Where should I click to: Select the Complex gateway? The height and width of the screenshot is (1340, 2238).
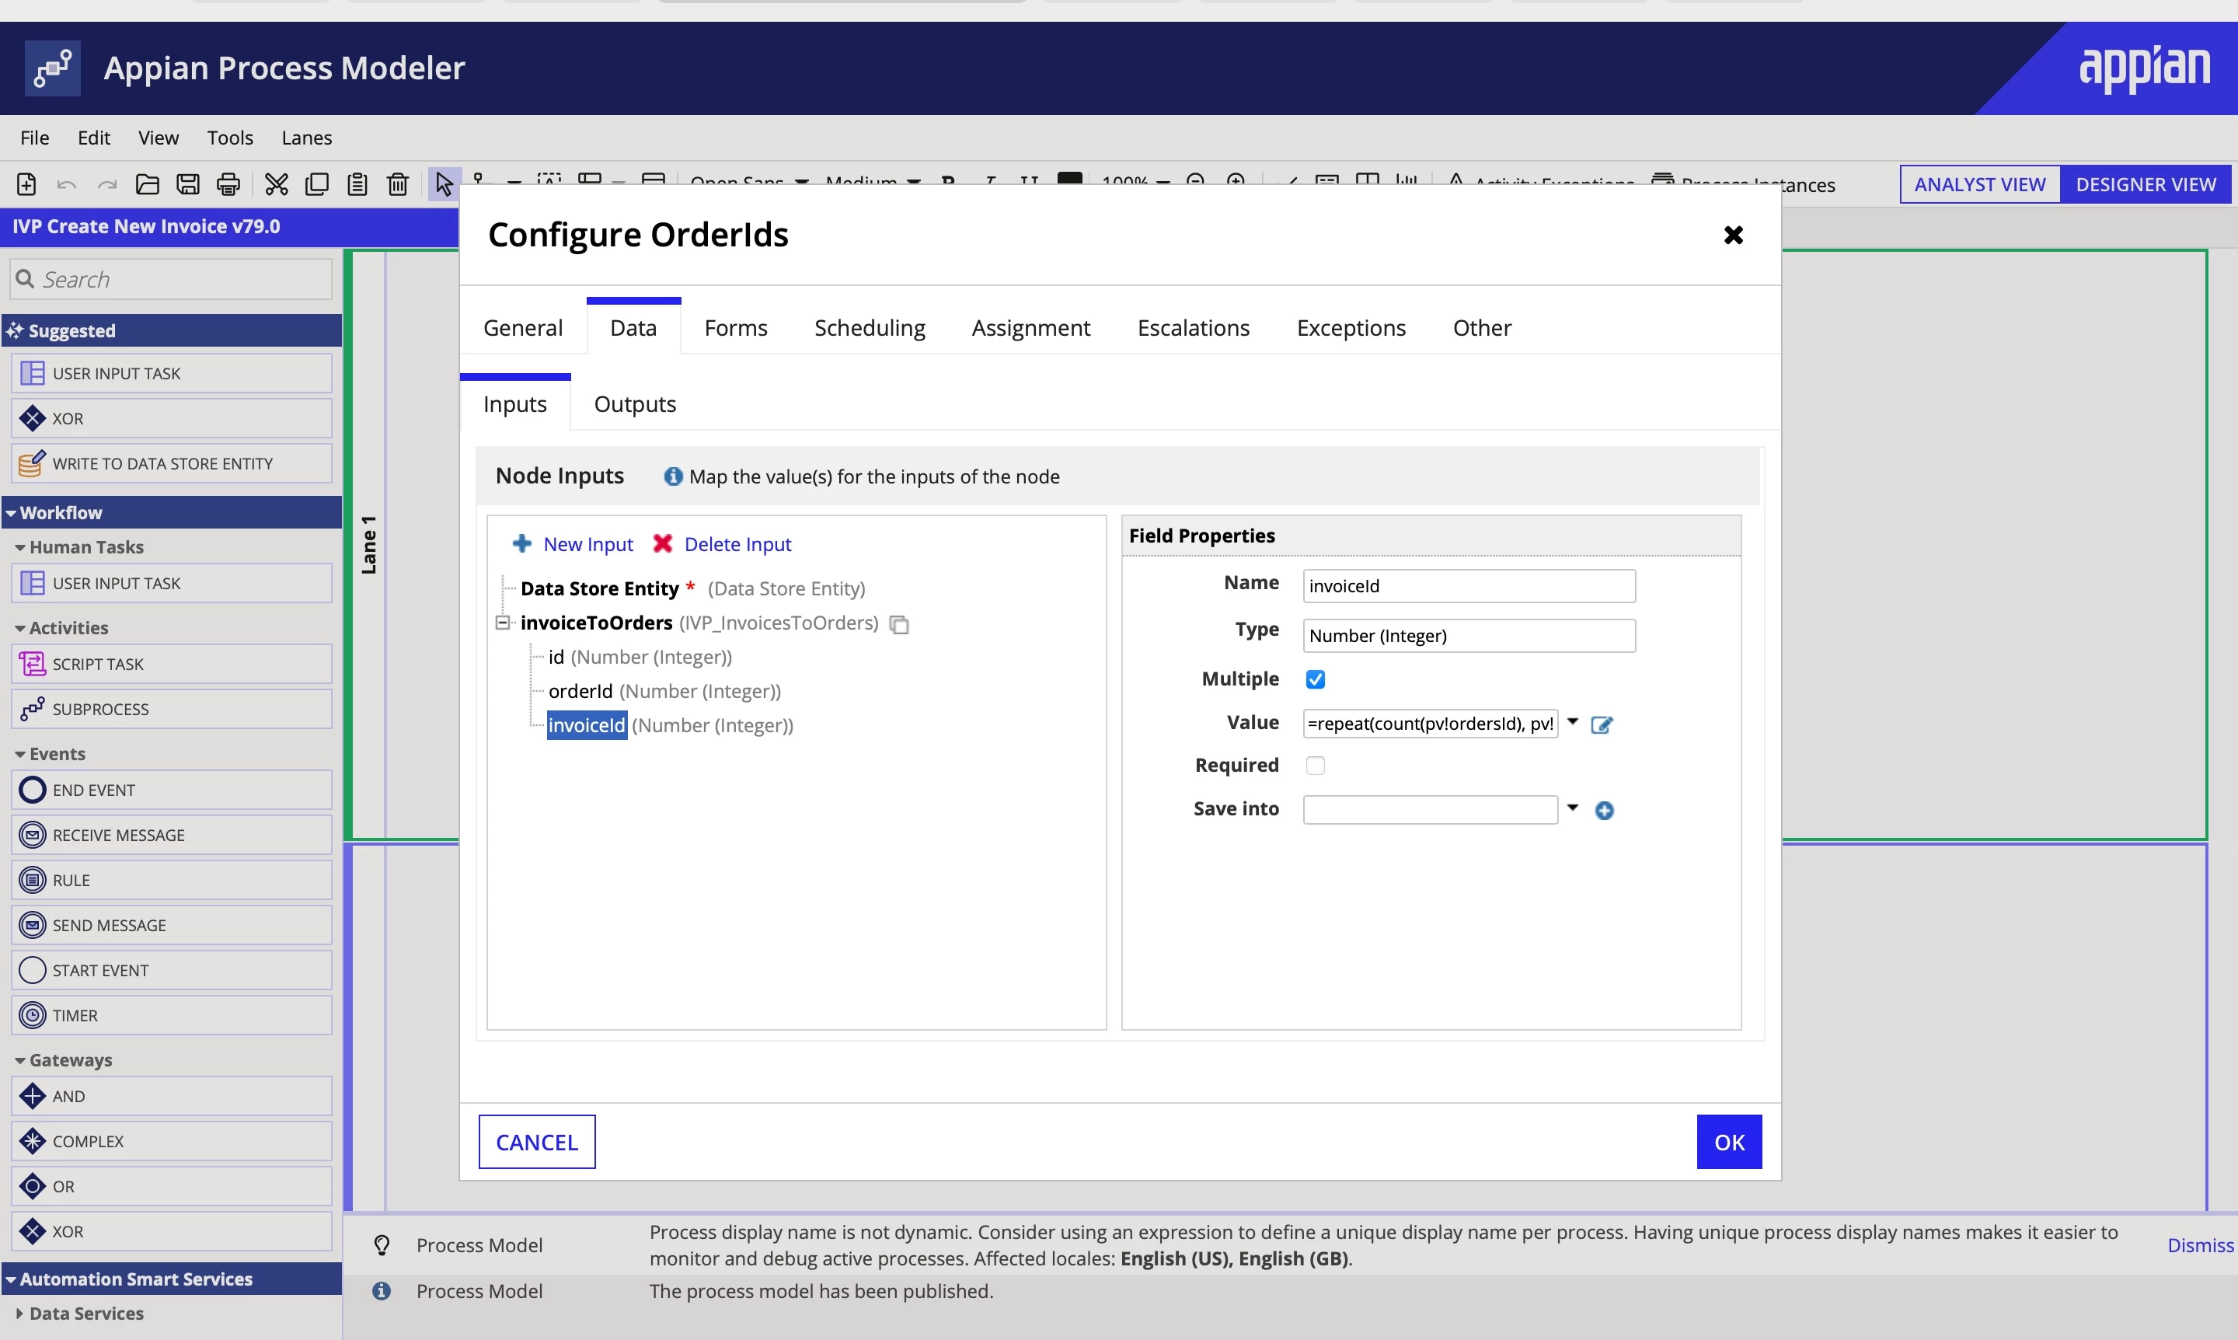(x=172, y=1141)
